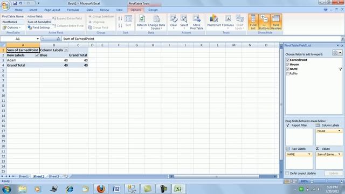Toggle the Field List pane

[x=253, y=22]
